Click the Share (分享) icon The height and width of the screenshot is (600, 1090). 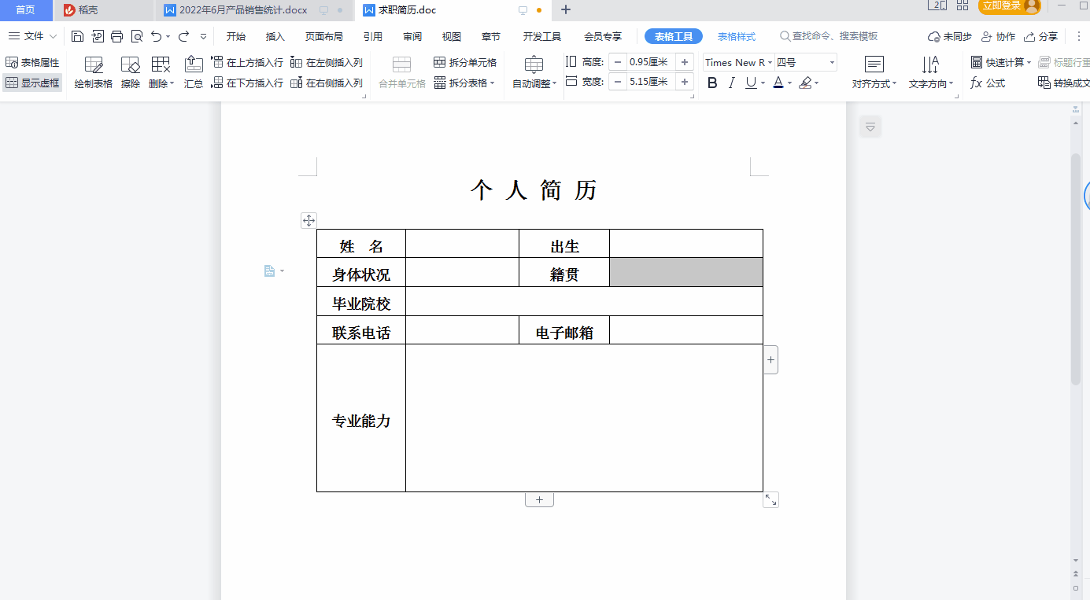(1040, 36)
